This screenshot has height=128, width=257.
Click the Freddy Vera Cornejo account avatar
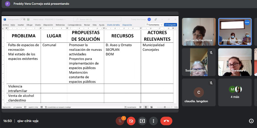(x=149, y=19)
